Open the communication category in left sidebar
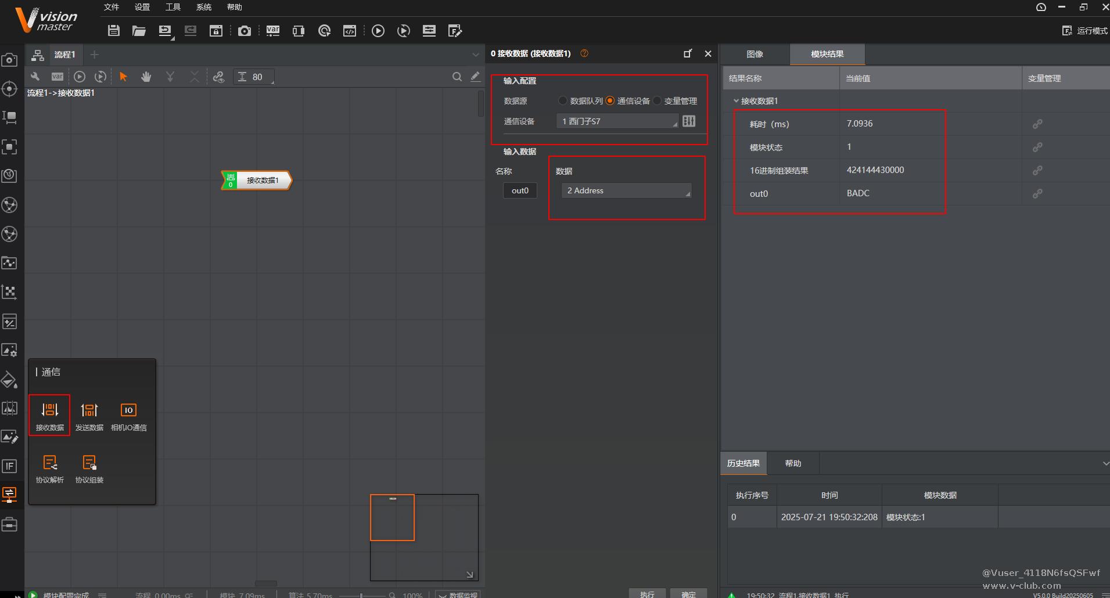This screenshot has height=598, width=1110. (9, 495)
